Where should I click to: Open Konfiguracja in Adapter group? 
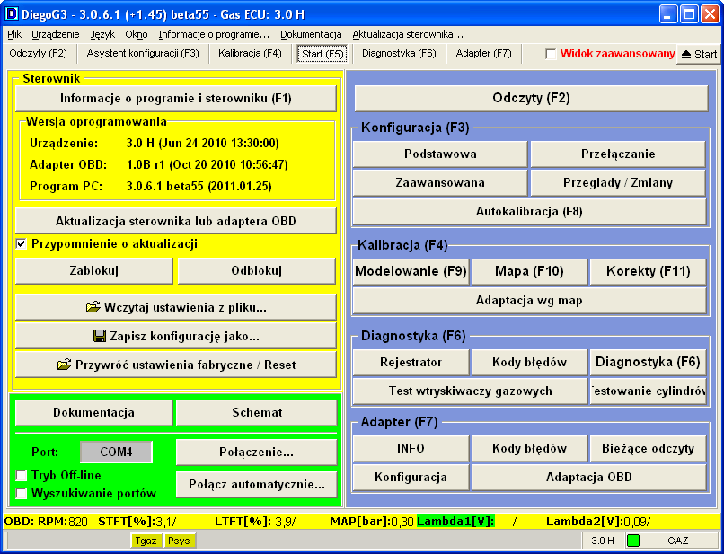(411, 477)
